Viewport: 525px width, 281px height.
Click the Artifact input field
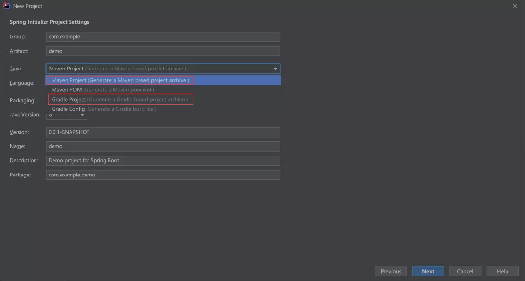click(163, 51)
